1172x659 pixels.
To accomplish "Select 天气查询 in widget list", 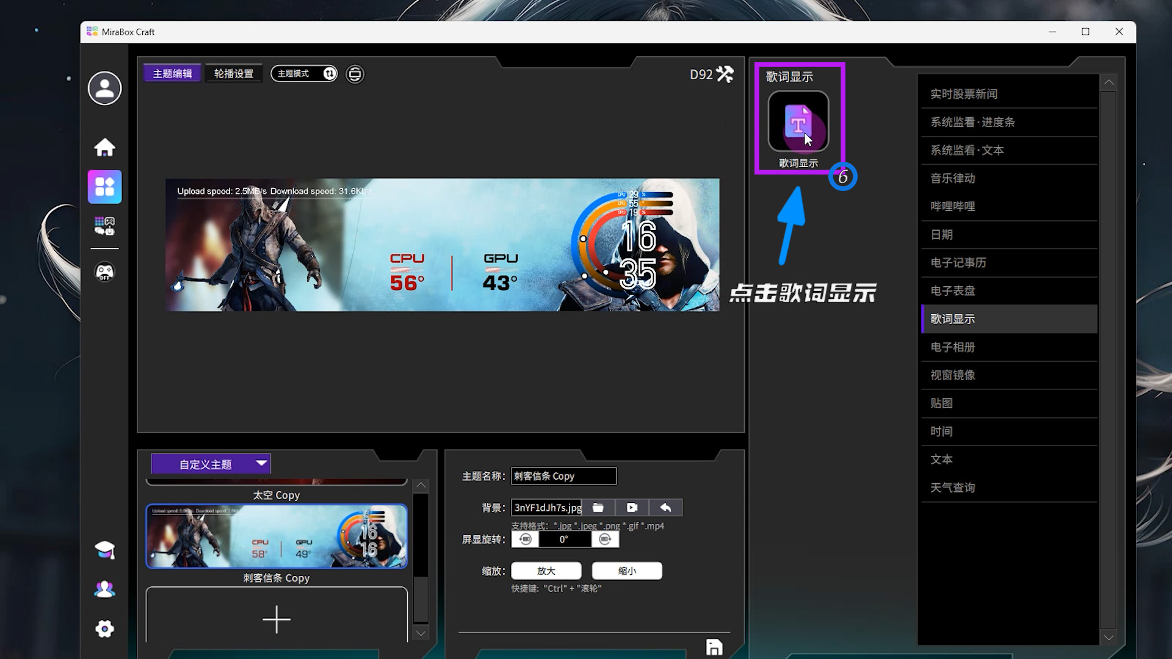I will coord(1009,487).
